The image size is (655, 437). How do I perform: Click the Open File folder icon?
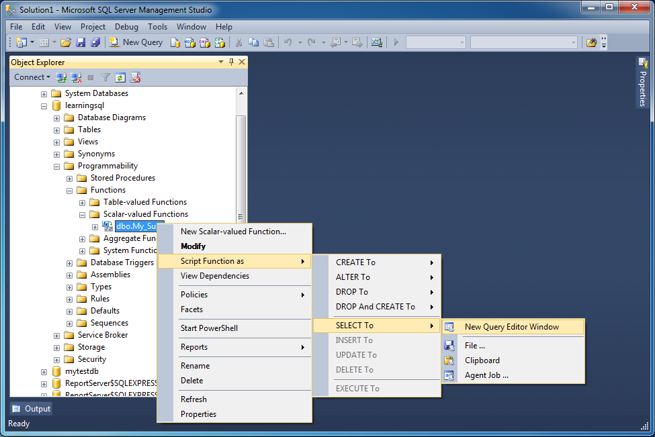click(x=66, y=42)
